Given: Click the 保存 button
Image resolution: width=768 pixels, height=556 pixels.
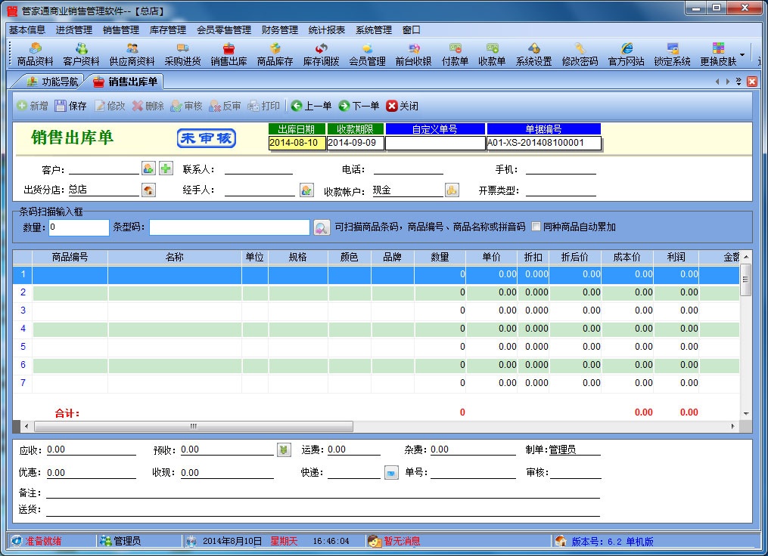Looking at the screenshot, I should 70,106.
